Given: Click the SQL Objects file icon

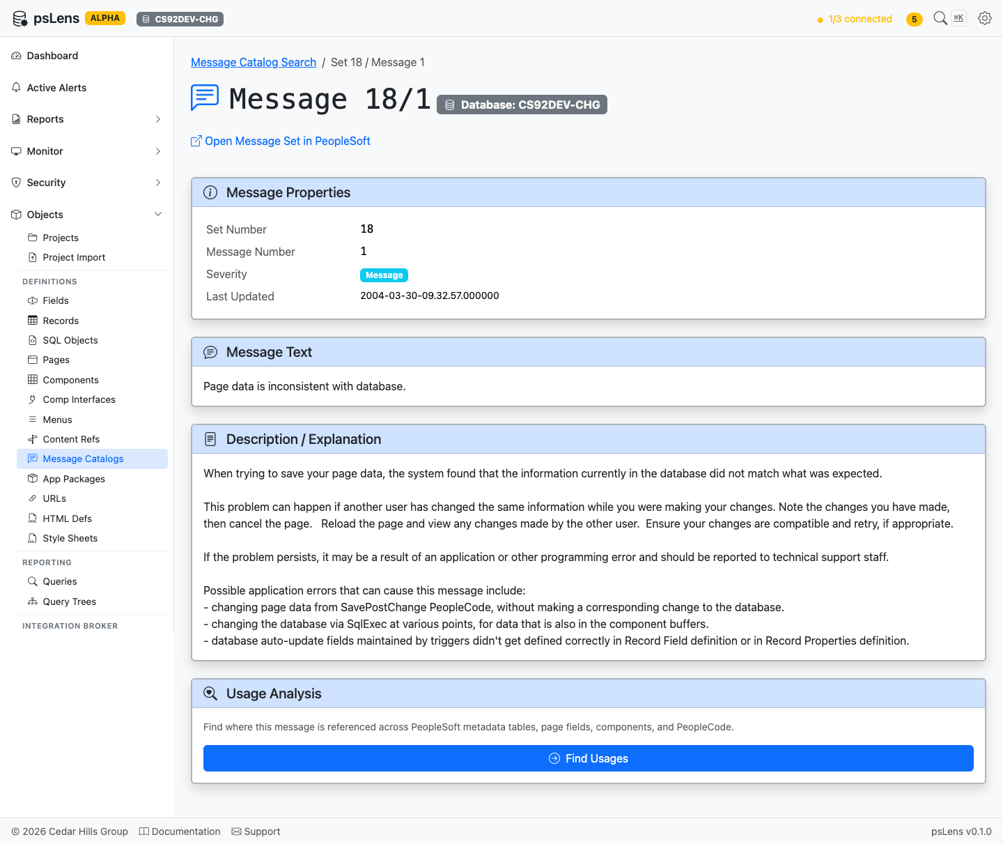Looking at the screenshot, I should pyautogui.click(x=33, y=340).
